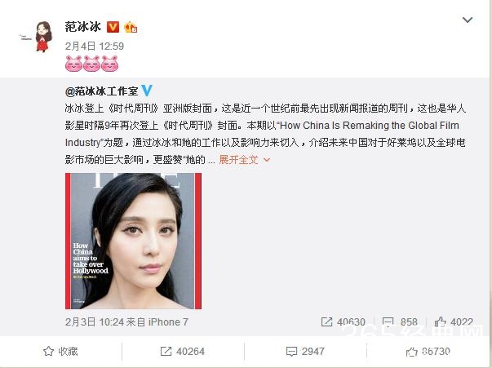The height and width of the screenshot is (368, 492).
Task: Open the 2月4日 12:59 post timestamp
Action: click(x=95, y=47)
